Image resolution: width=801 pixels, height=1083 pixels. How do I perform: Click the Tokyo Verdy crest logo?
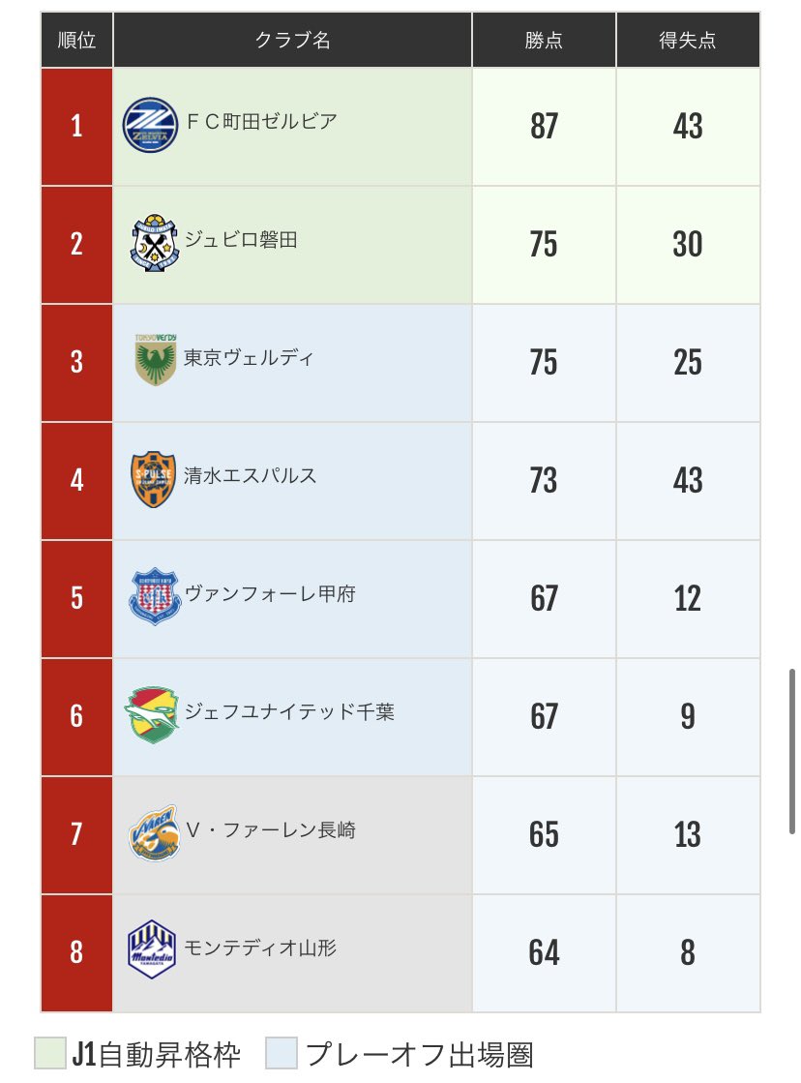tap(156, 360)
